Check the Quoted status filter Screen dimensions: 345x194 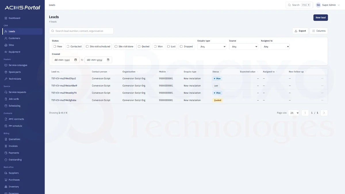[139, 47]
